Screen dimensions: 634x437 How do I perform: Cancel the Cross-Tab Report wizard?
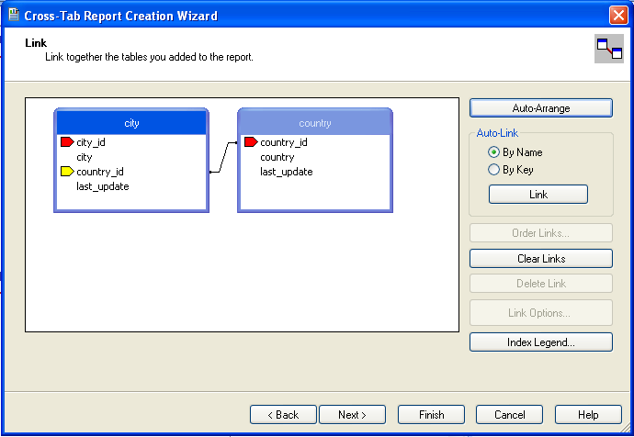click(510, 415)
